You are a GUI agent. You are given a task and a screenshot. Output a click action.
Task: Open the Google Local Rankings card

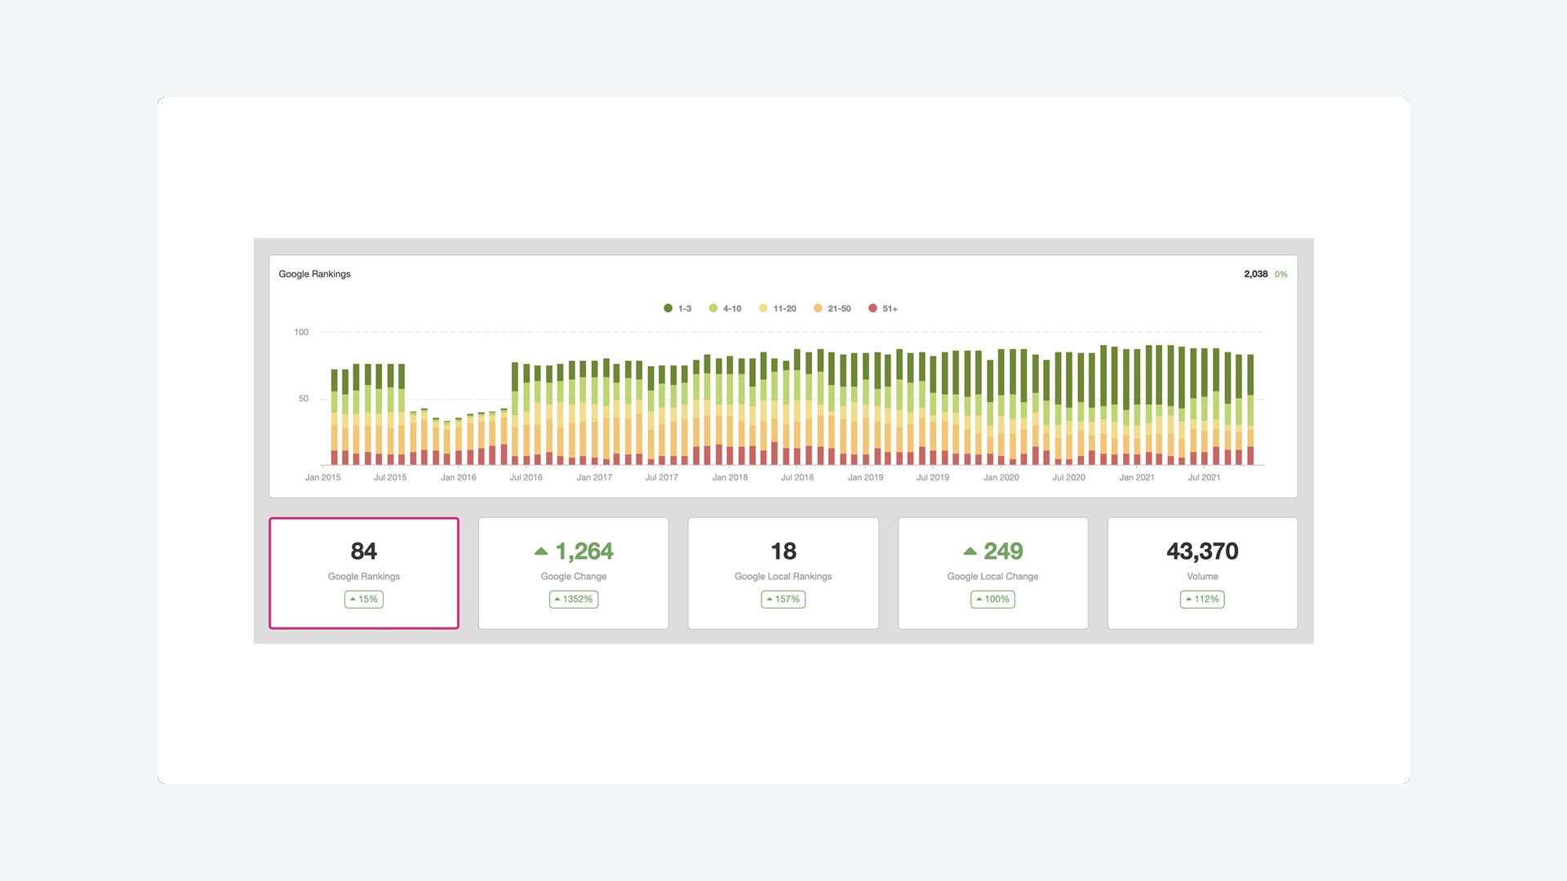pyautogui.click(x=783, y=573)
